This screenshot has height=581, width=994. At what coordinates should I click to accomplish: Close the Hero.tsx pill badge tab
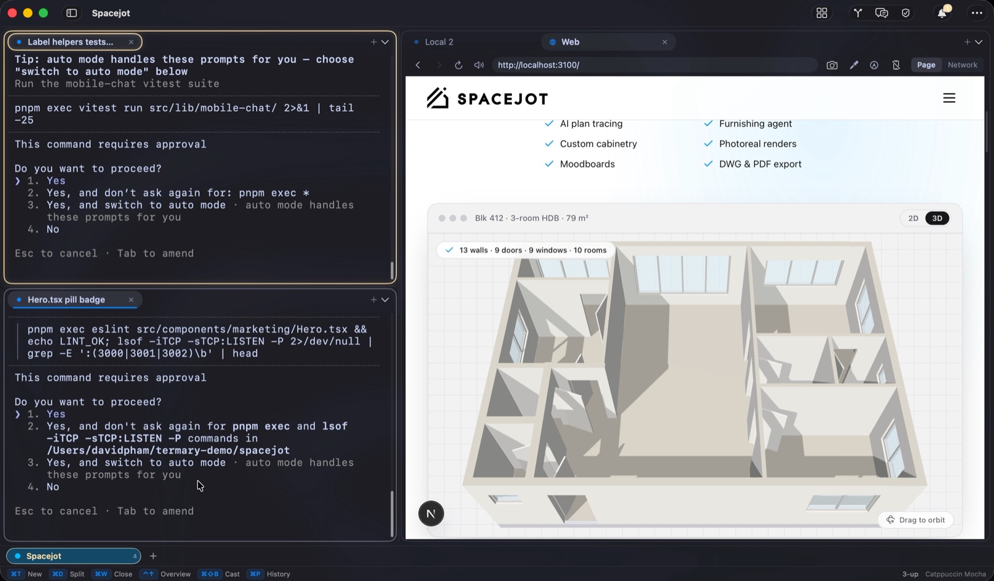[x=131, y=300]
